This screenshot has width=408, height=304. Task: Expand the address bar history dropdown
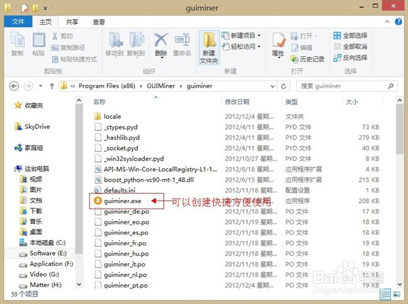273,86
